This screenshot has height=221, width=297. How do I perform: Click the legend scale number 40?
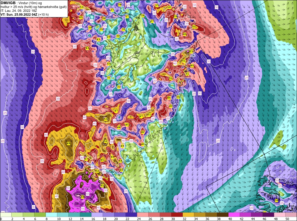(x=230, y=219)
